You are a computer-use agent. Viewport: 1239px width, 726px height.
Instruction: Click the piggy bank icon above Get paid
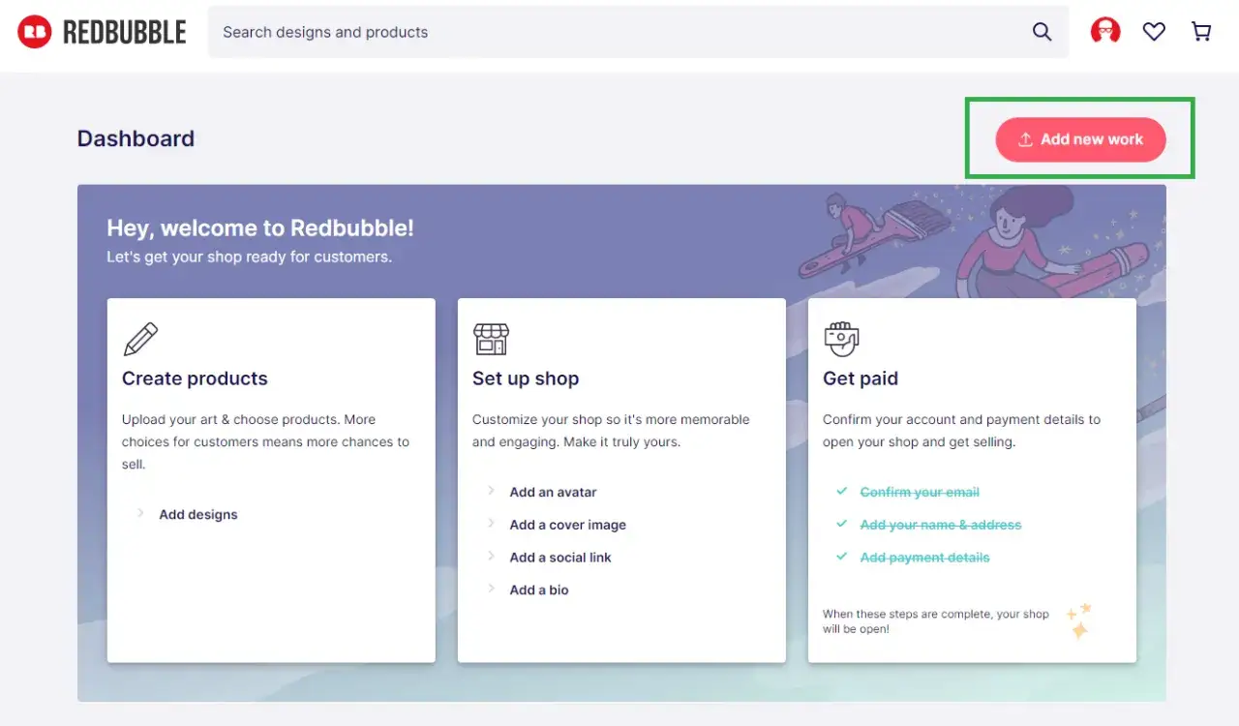(841, 339)
